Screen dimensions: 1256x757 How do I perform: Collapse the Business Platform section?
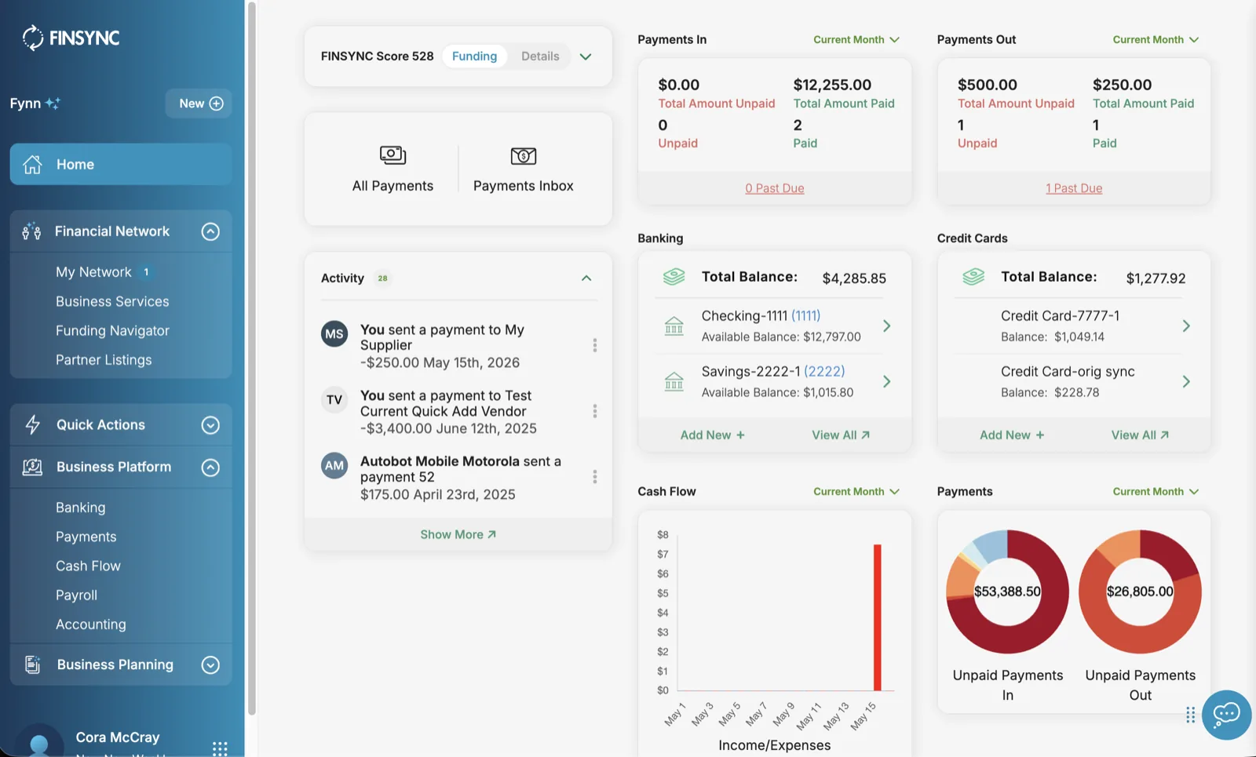pos(210,468)
